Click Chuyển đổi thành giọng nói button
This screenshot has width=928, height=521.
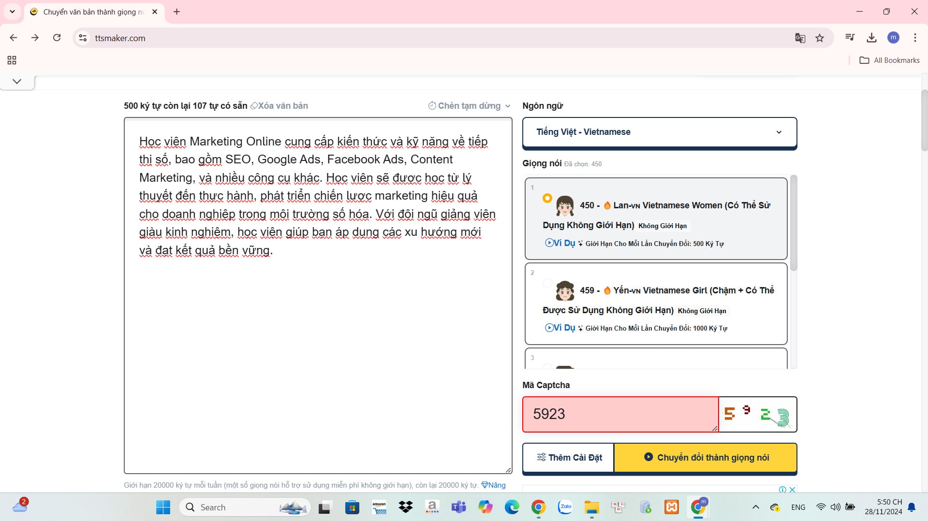click(x=706, y=457)
